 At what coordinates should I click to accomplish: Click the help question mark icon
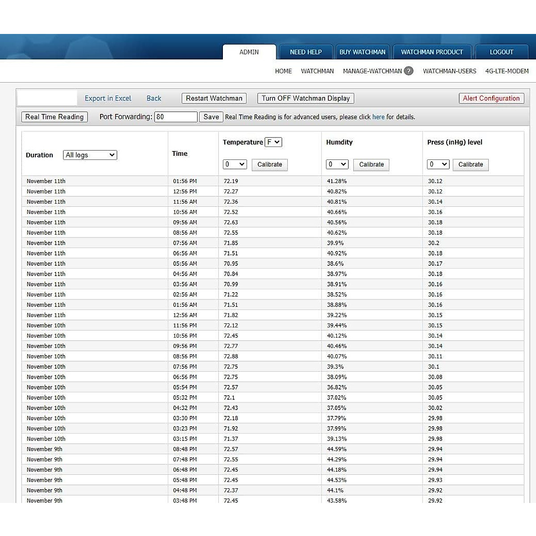click(408, 71)
